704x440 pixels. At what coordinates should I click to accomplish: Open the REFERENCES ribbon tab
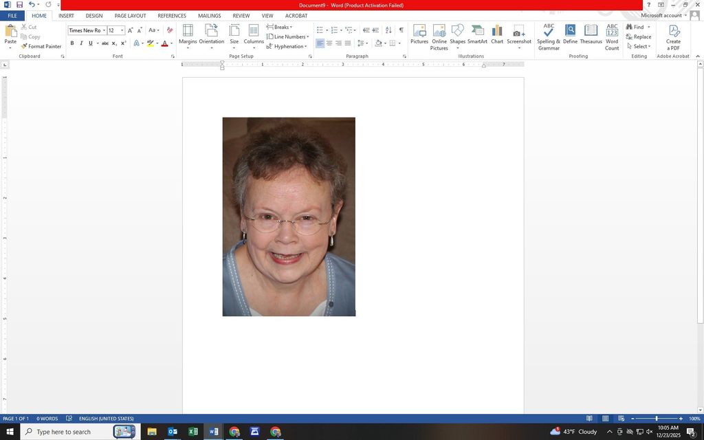coord(172,16)
